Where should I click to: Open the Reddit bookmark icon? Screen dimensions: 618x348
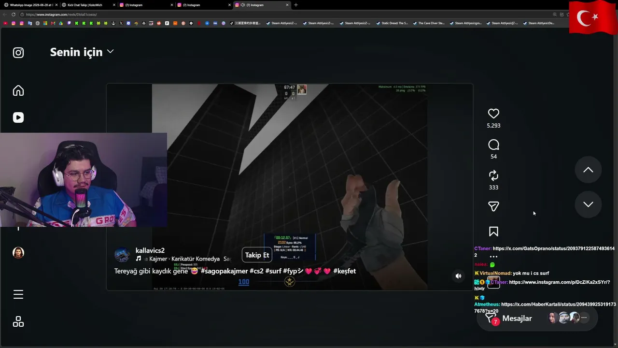pyautogui.click(x=159, y=23)
